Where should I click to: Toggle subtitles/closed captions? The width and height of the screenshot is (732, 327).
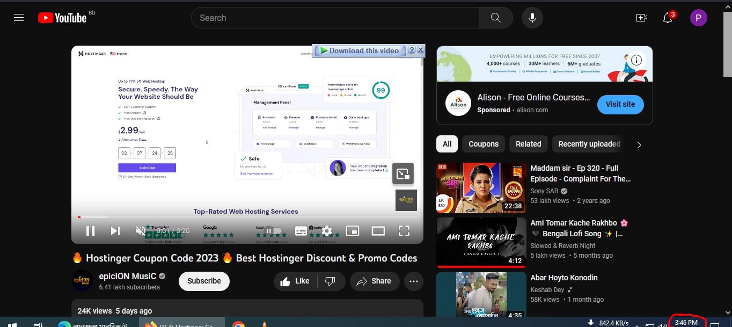301,231
